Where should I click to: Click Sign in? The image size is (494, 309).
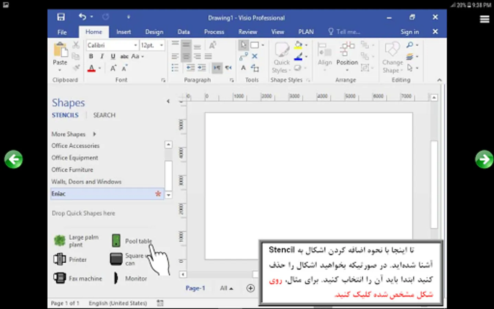[x=410, y=32]
